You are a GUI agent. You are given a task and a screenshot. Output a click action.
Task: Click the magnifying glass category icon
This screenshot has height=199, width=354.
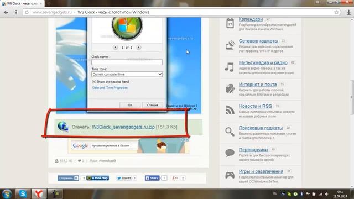[x=230, y=132]
